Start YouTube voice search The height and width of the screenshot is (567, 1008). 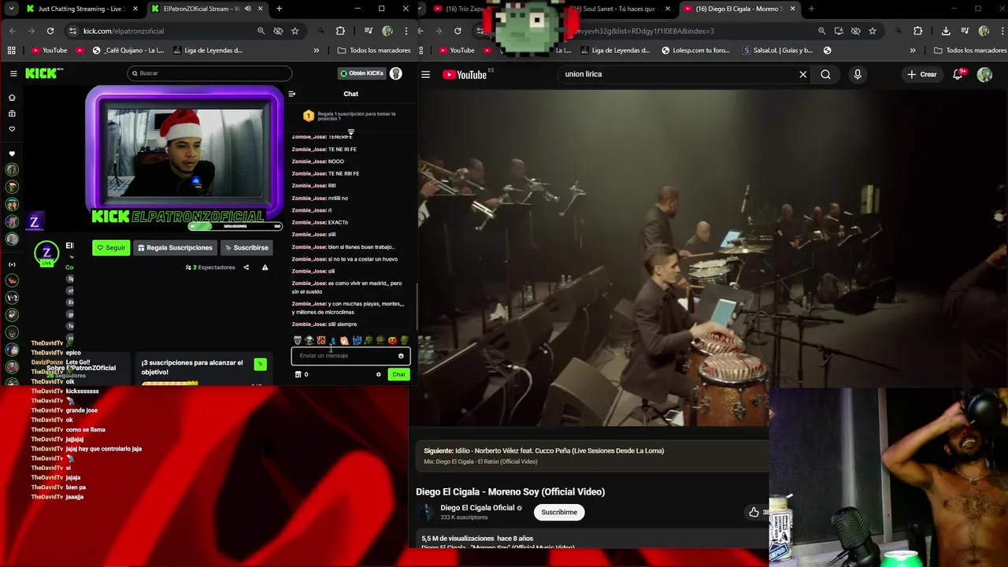858,75
